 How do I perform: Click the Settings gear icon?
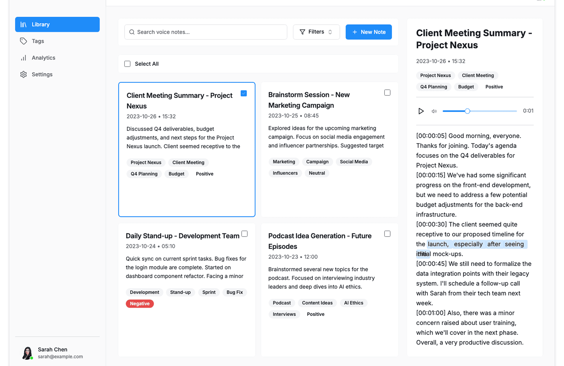(23, 74)
